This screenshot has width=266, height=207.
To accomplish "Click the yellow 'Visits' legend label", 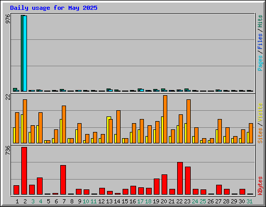I will pyautogui.click(x=260, y=112).
